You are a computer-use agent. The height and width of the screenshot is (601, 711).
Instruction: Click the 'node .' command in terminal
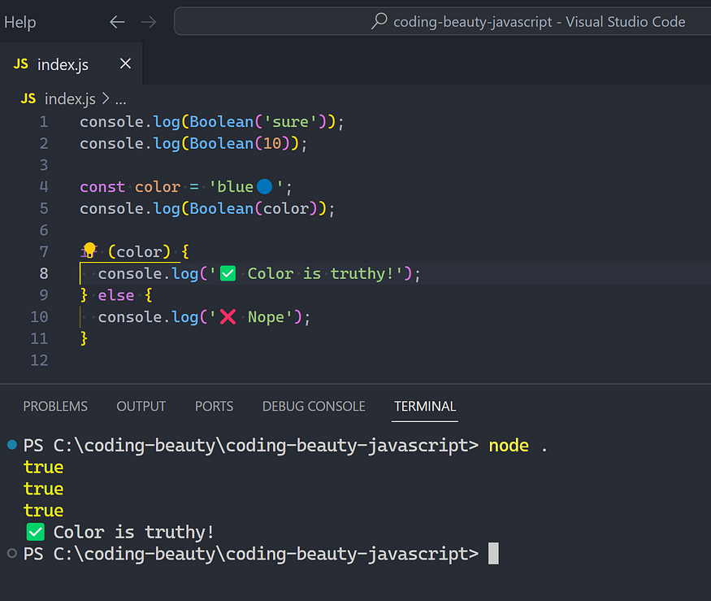pos(518,446)
